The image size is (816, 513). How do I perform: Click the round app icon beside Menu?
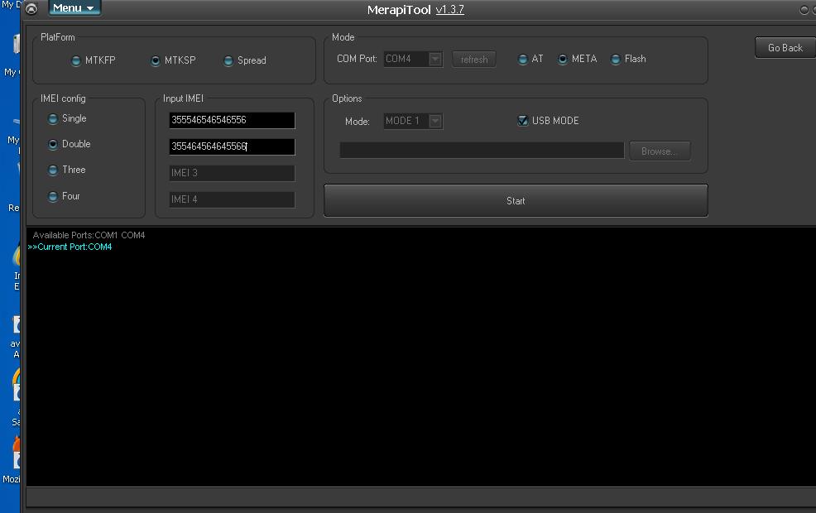pyautogui.click(x=31, y=8)
